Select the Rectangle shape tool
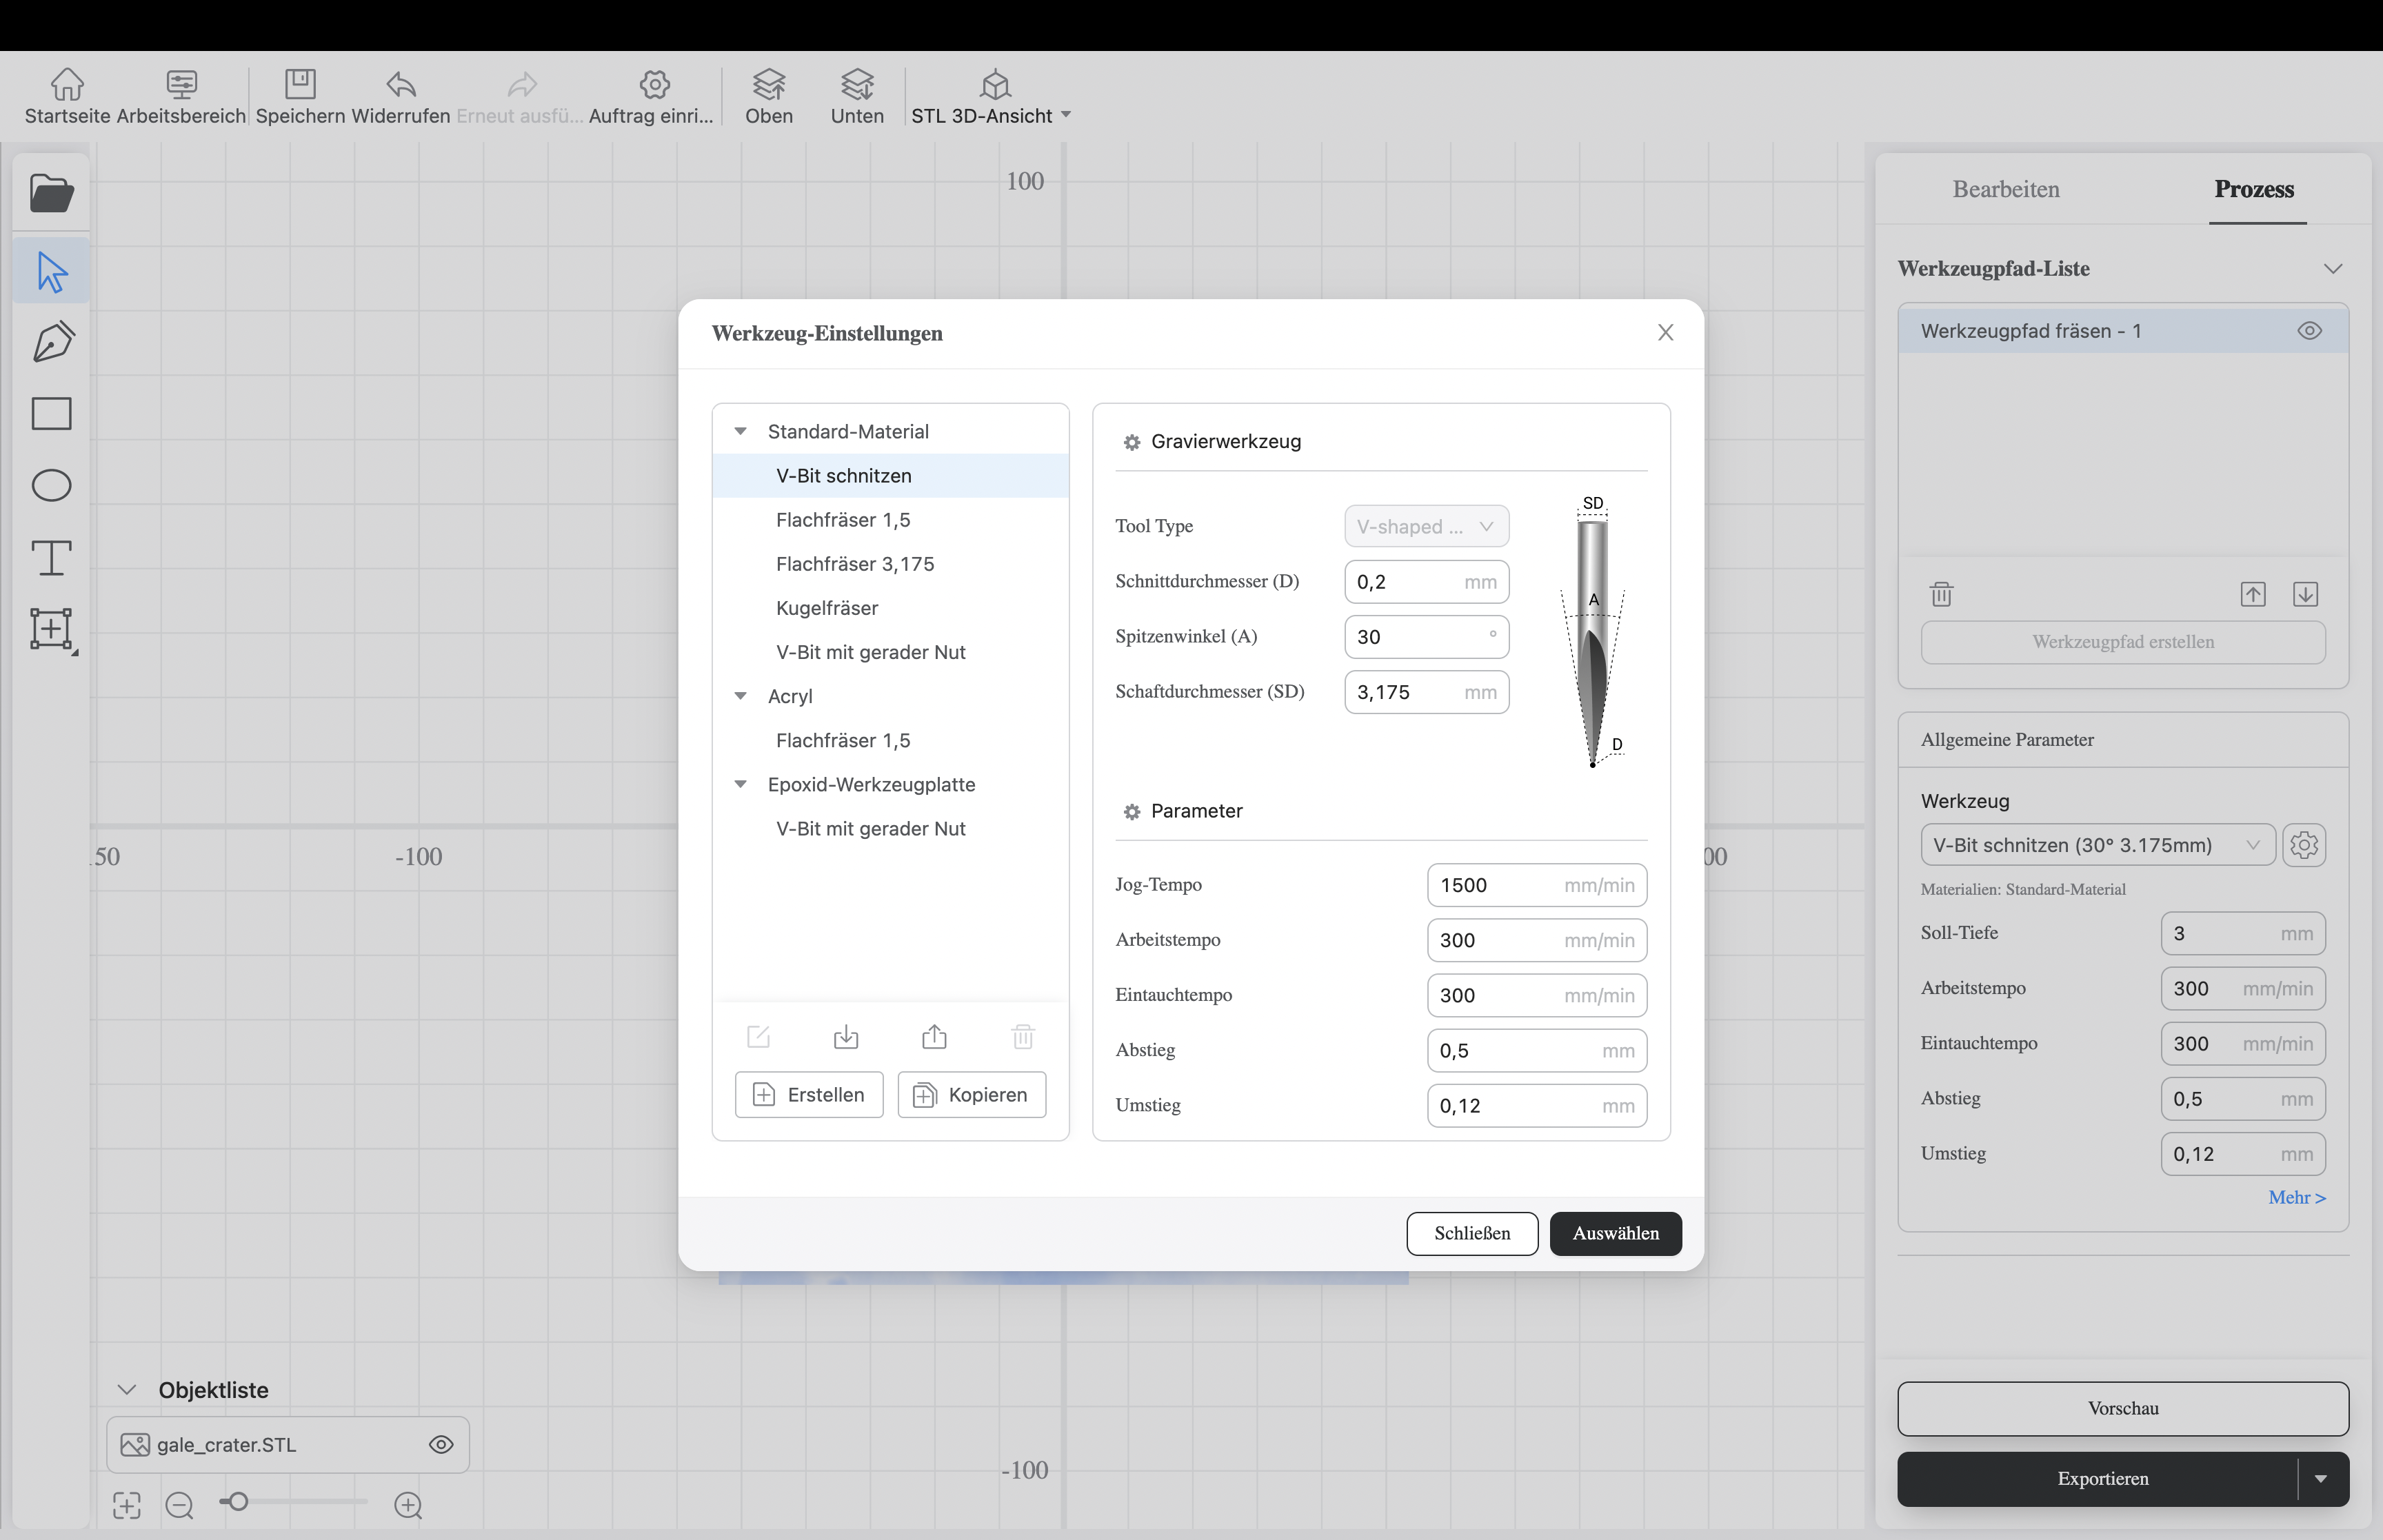Image resolution: width=2383 pixels, height=1540 pixels. tap(52, 414)
